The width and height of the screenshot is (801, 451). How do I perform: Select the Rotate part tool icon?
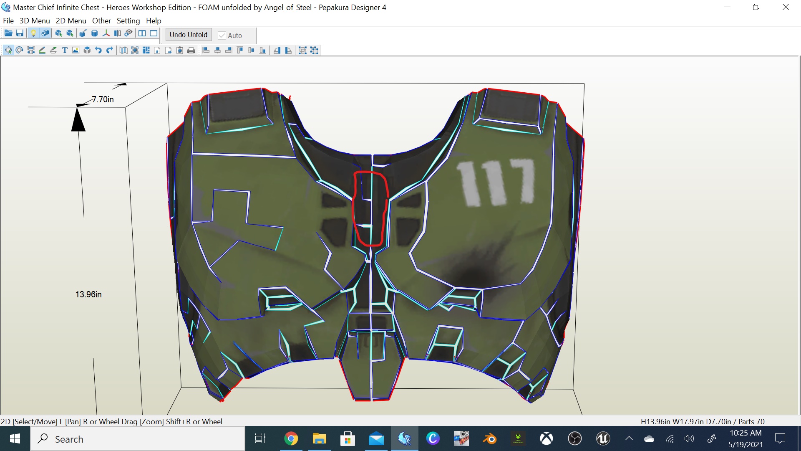click(19, 51)
